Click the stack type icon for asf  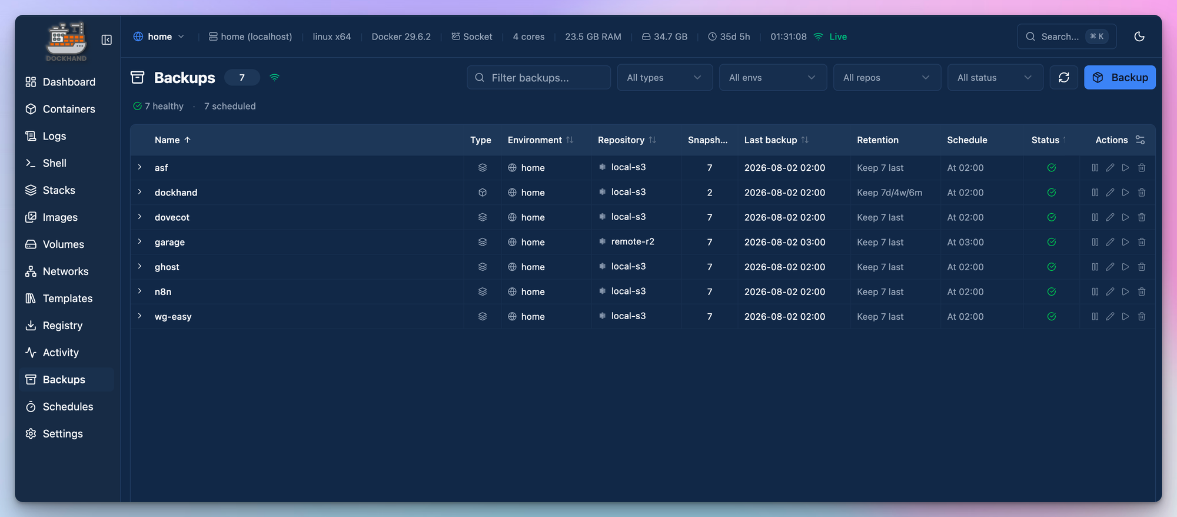pos(483,168)
